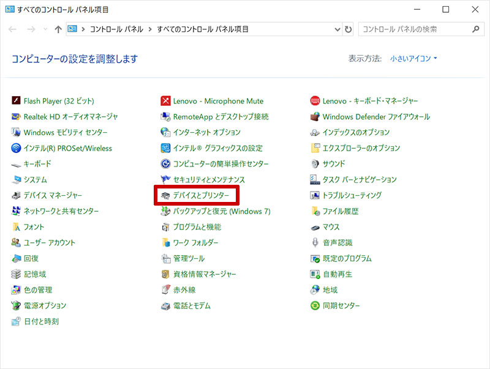Screen dimensions: 490x369
Task: Go up one level with the up arrow
Action: tap(58, 29)
